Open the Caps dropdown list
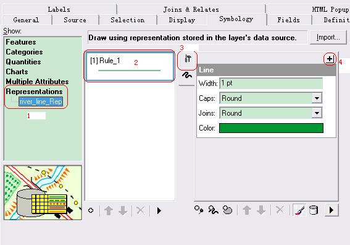This screenshot has height=245, width=350. tap(317, 98)
